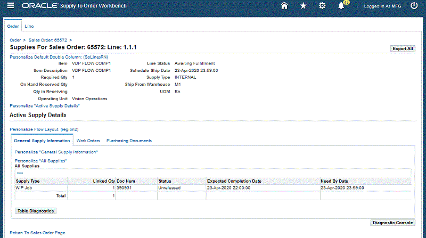426x238 pixels.
Task: Click Schedule Ship Date value 23-Apr-2020 23:59:00
Action: click(196, 70)
